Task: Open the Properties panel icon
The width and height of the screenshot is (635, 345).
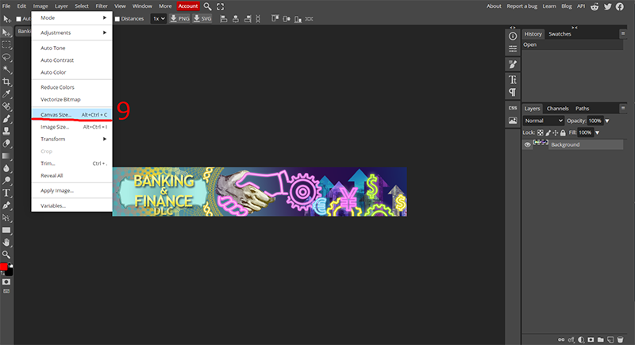Action: pyautogui.click(x=513, y=49)
